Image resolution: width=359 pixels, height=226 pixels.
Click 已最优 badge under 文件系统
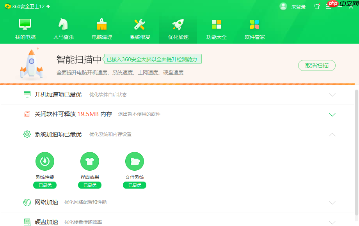tap(135, 185)
